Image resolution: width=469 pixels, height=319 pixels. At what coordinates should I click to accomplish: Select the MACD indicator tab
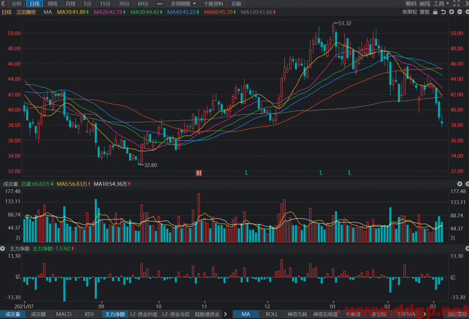point(64,314)
